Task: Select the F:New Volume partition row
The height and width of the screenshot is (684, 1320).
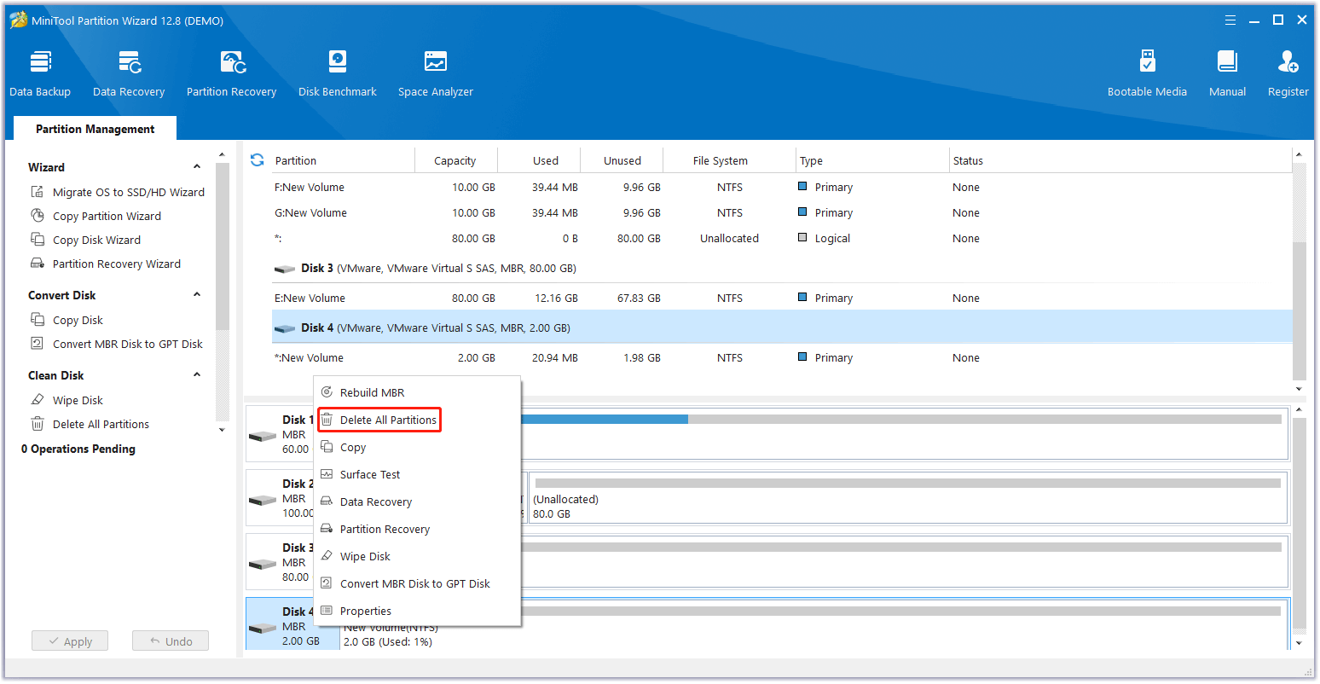Action: (x=782, y=188)
